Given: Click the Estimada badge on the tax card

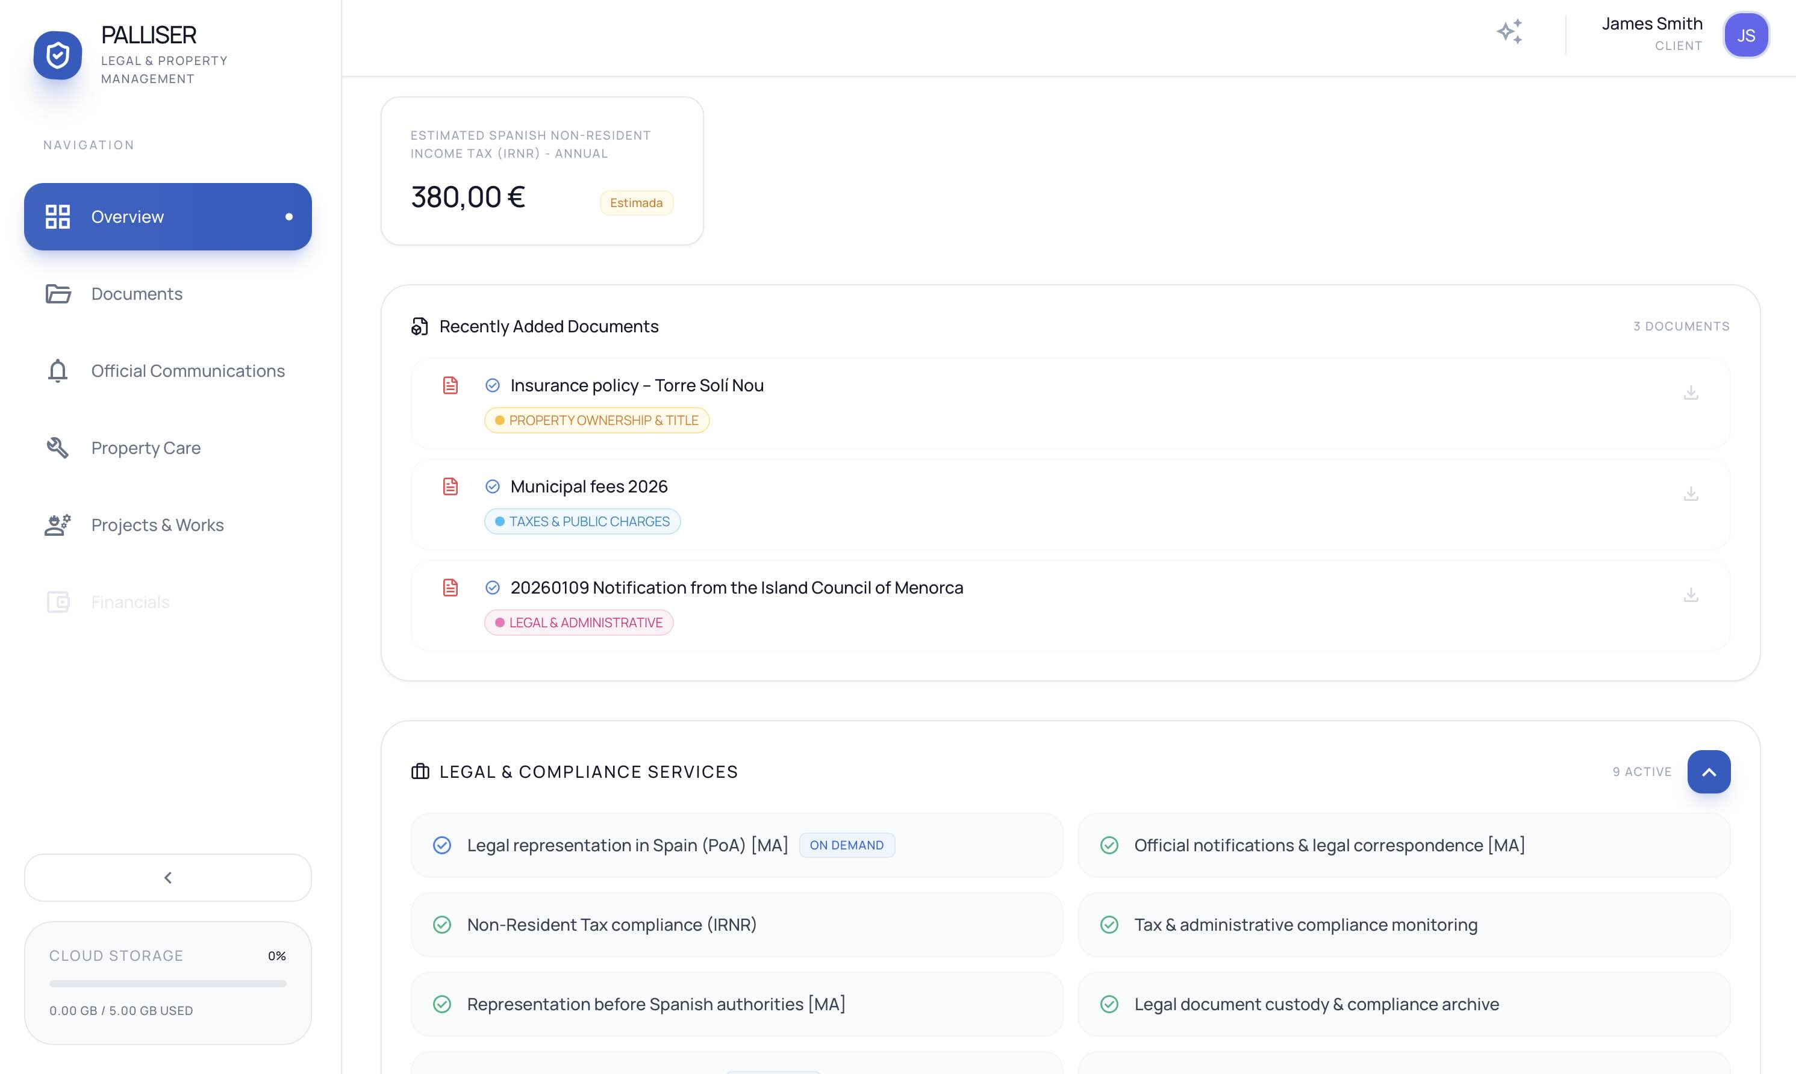Looking at the screenshot, I should coord(637,203).
